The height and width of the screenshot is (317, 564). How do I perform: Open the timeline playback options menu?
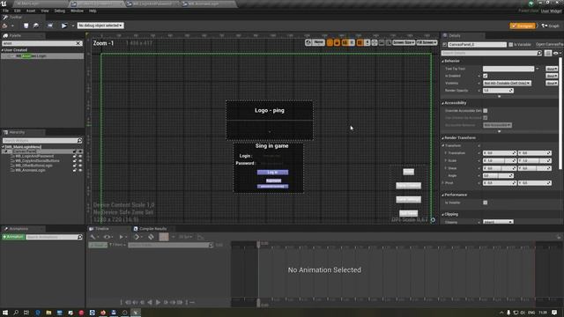pos(122,237)
